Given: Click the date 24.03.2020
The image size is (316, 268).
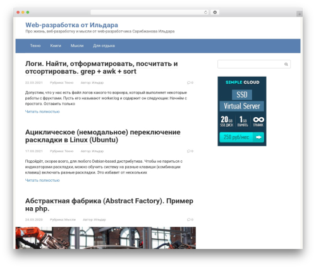Looking at the screenshot, I should click(34, 220).
